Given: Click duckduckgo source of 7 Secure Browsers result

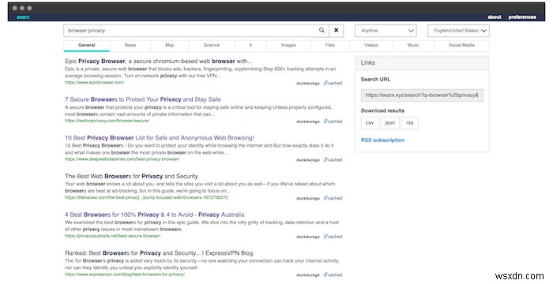Looking at the screenshot, I should (308, 121).
